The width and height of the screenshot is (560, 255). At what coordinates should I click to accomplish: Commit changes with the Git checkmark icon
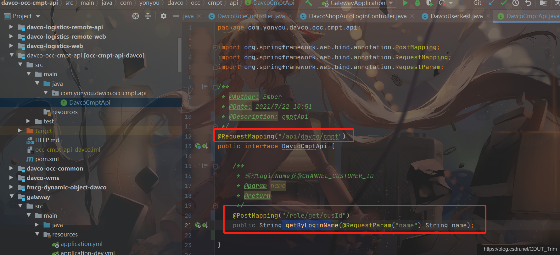[503, 3]
